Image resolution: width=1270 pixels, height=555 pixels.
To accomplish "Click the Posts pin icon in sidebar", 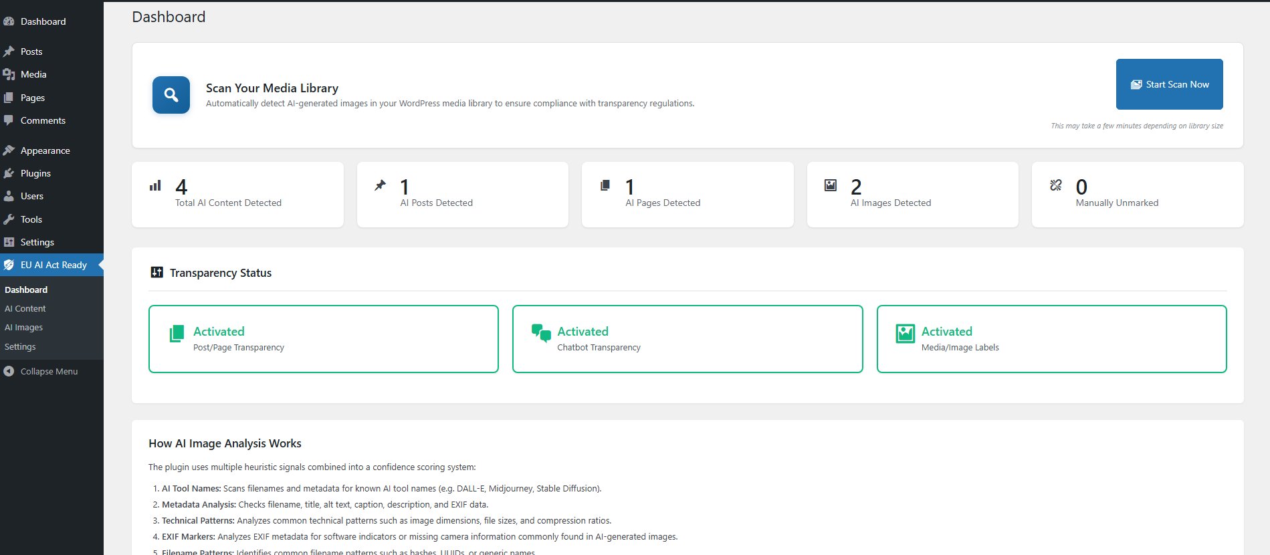I will [x=9, y=51].
